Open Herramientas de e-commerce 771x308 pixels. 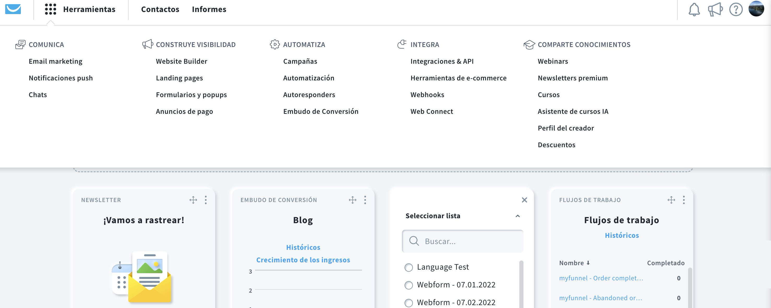(459, 78)
